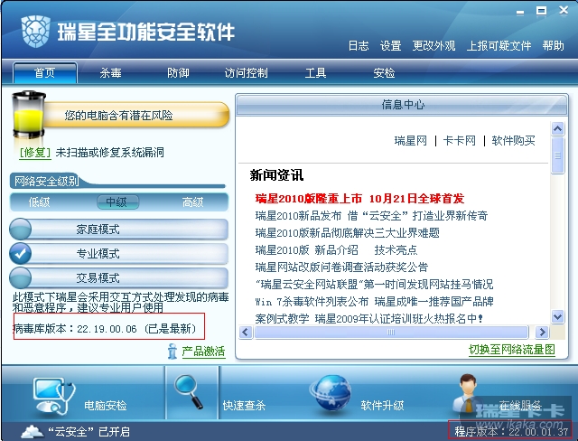
Task: Maximize the Rising security window
Action: point(541,11)
